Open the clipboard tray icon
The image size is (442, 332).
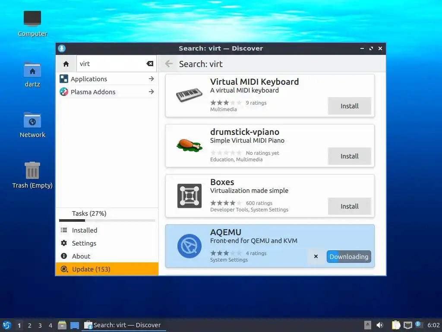click(396, 325)
